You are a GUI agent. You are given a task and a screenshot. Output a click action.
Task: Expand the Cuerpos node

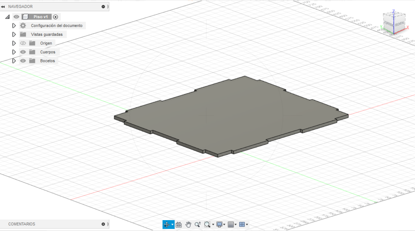[14, 52]
